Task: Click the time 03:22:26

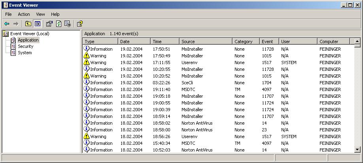Action: (161, 83)
